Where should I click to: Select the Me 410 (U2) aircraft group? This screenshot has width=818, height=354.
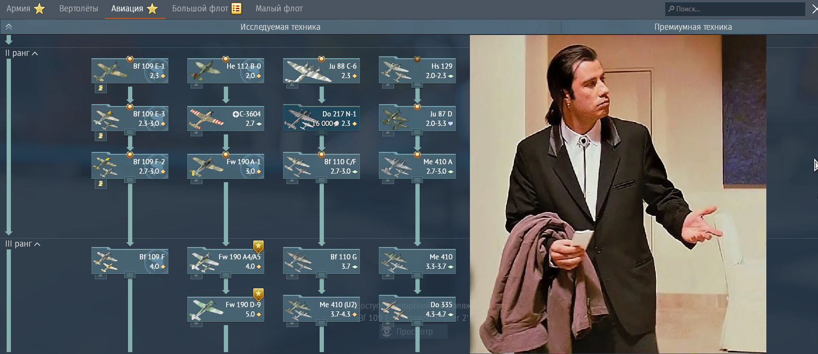tap(322, 309)
